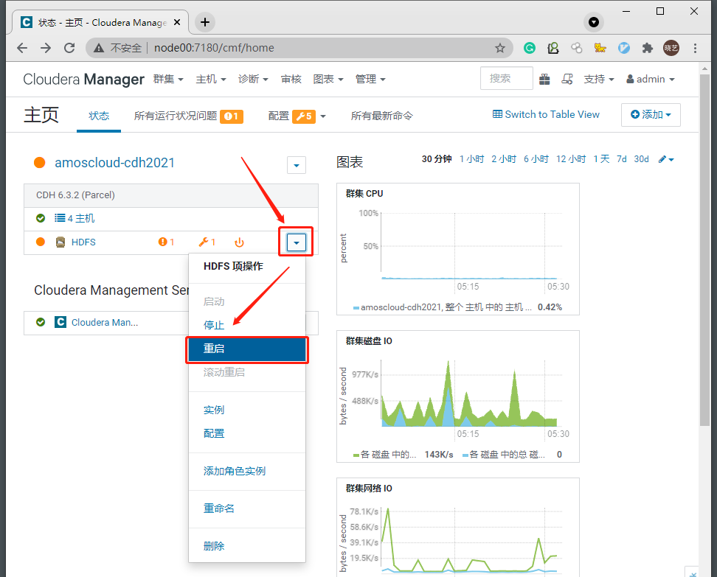
Task: Switch to 所有最新命令 tab
Action: click(x=382, y=116)
